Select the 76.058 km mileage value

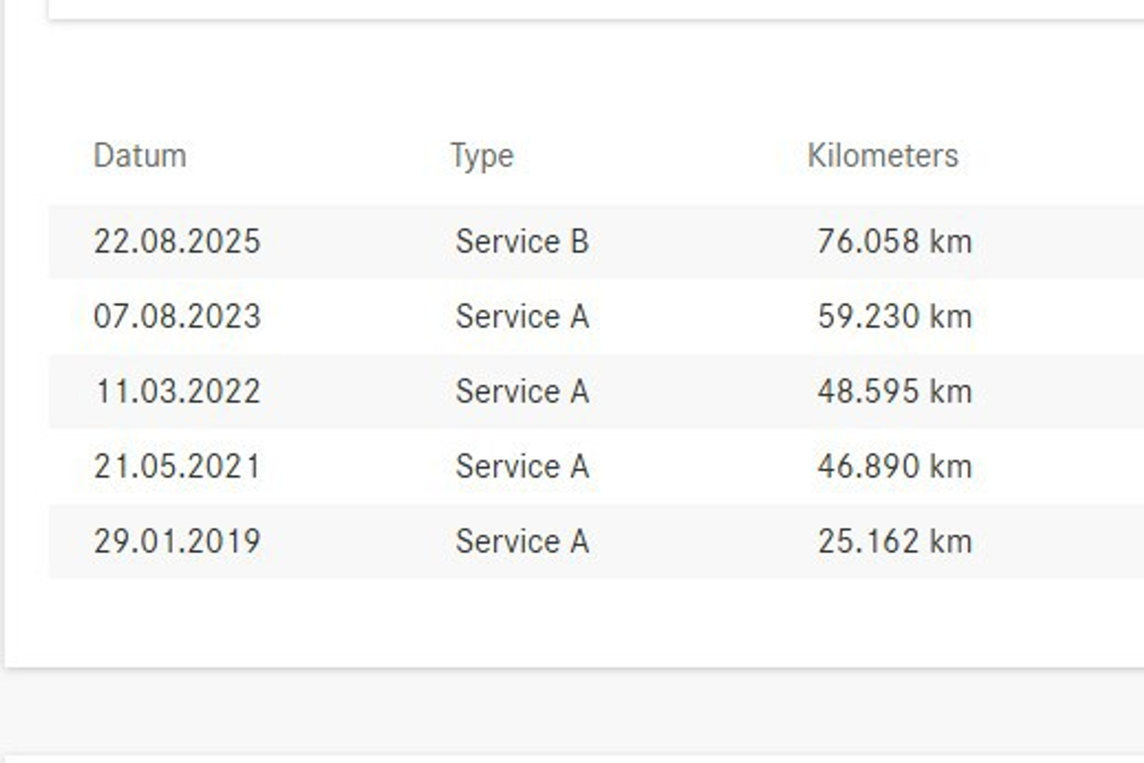[x=894, y=241]
